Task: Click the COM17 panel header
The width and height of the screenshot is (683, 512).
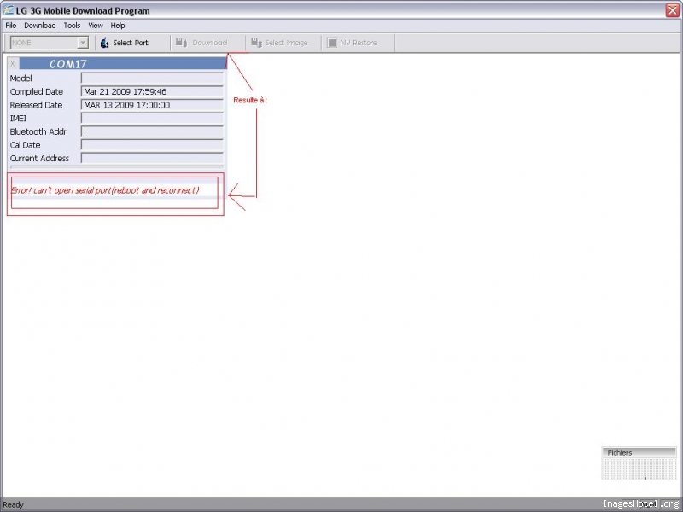Action: point(123,63)
